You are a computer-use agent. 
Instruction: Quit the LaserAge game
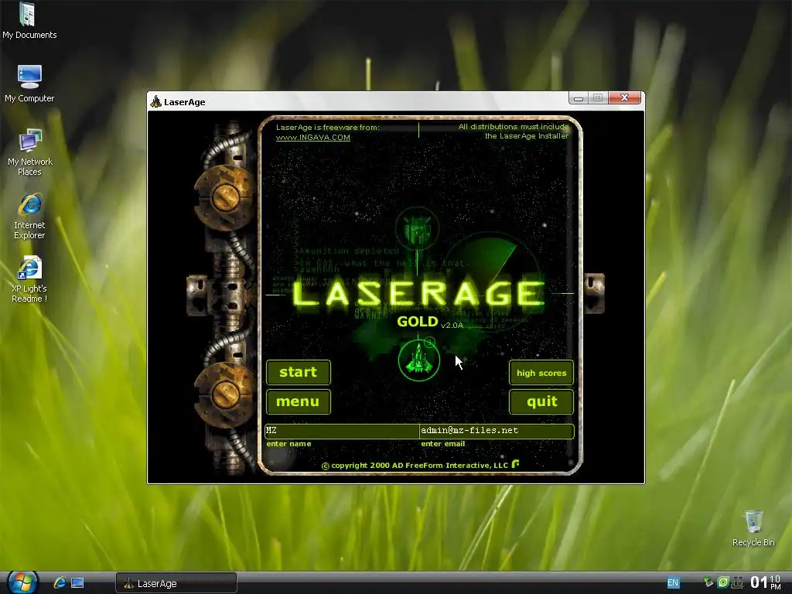[x=541, y=401]
